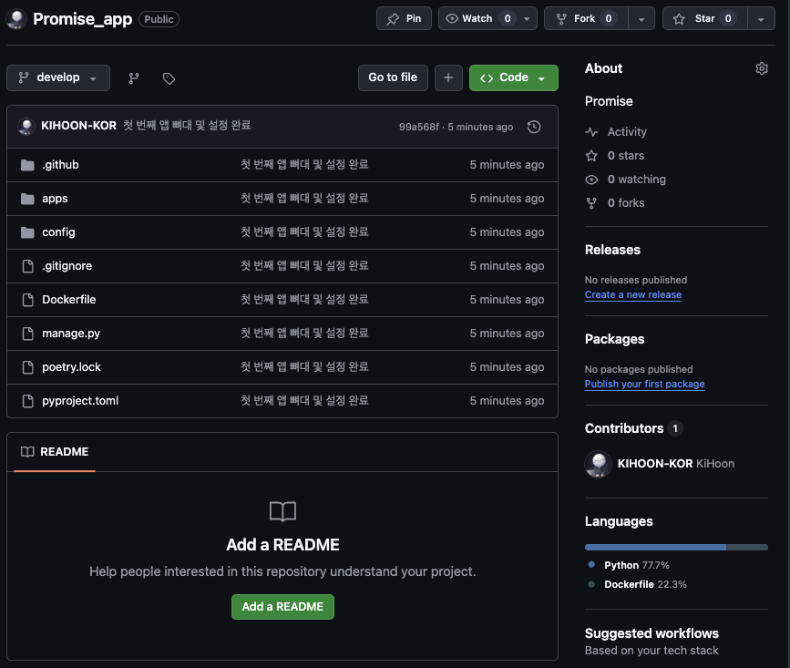Click the .gitignore file icon

28,266
